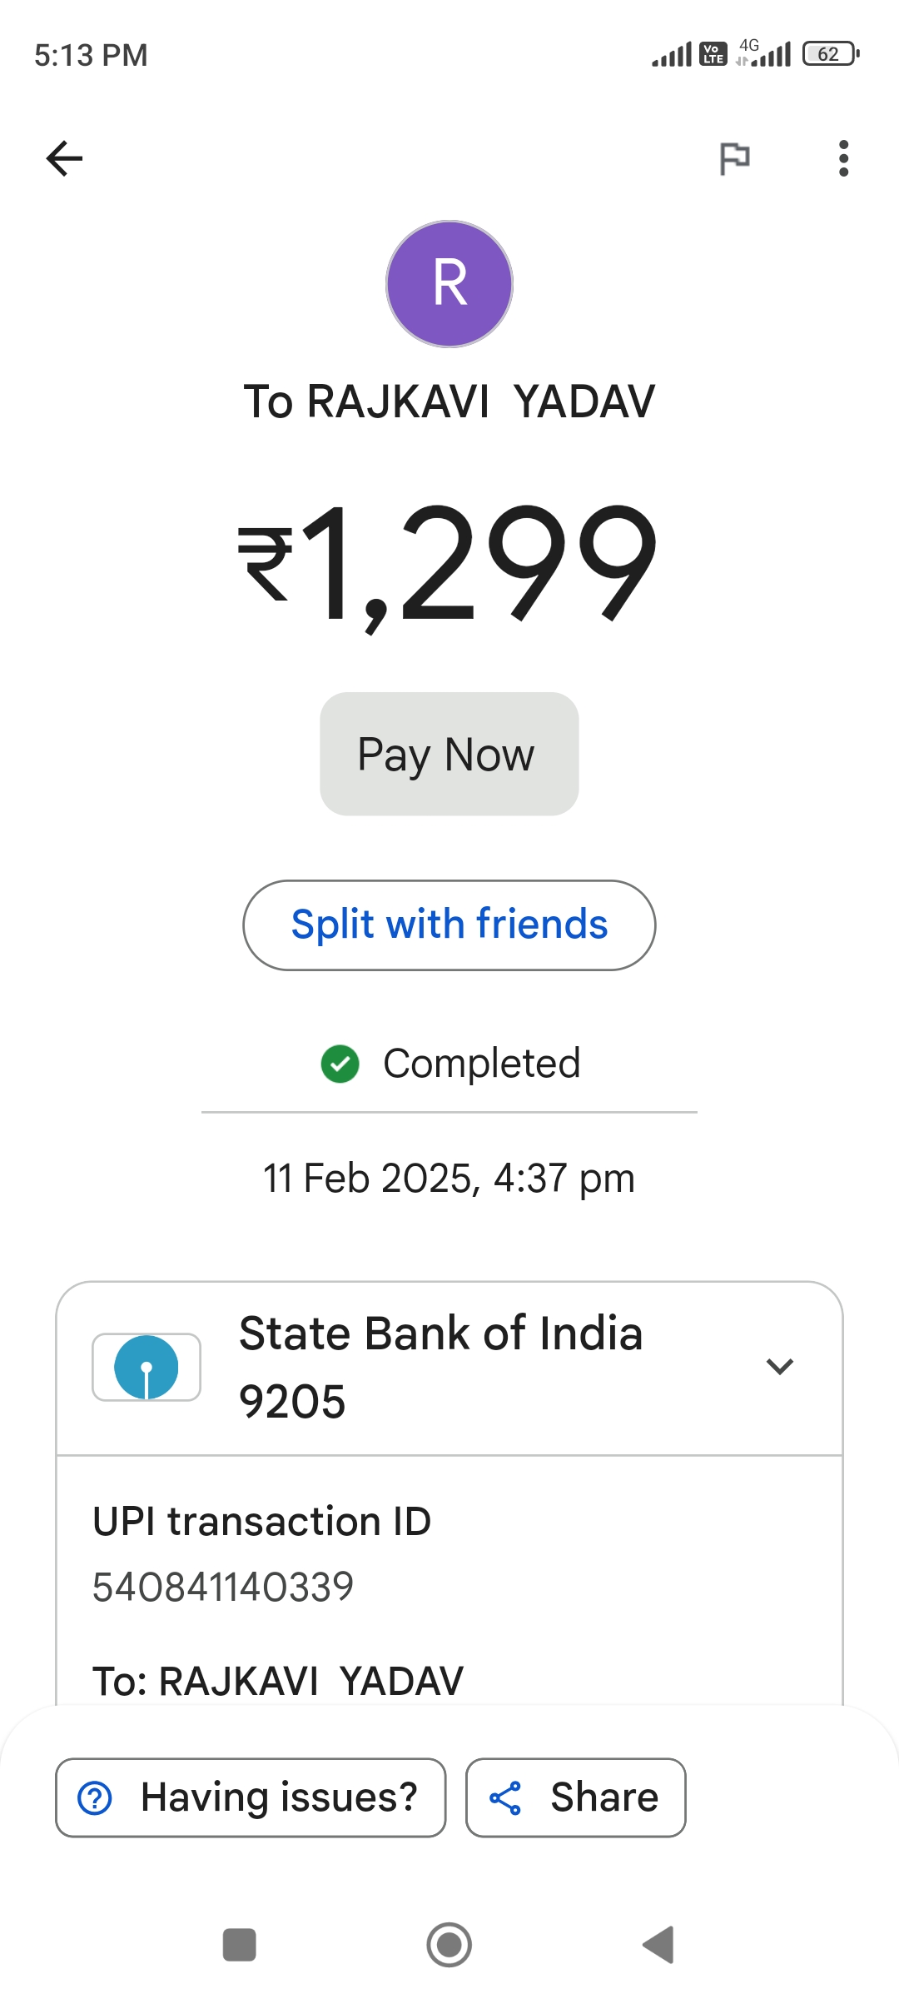The image size is (899, 1999).
Task: Tap the UPI transaction ID number
Action: pyautogui.click(x=223, y=1587)
